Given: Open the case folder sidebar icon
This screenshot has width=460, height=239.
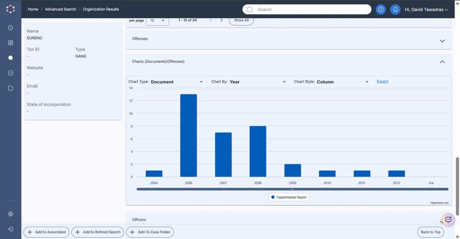Looking at the screenshot, I should pos(10,88).
